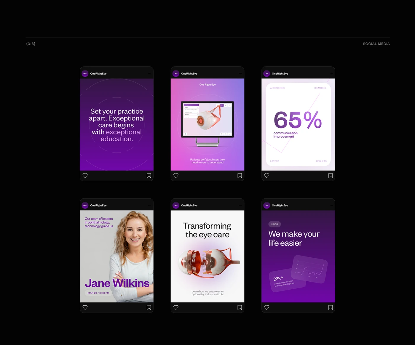Bookmark the "Transforming the eye care" post

[x=240, y=307]
